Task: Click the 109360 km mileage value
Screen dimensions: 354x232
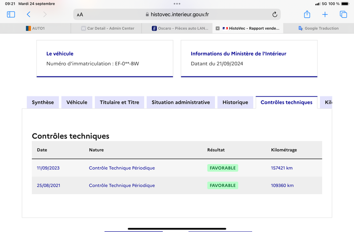Action: click(282, 185)
